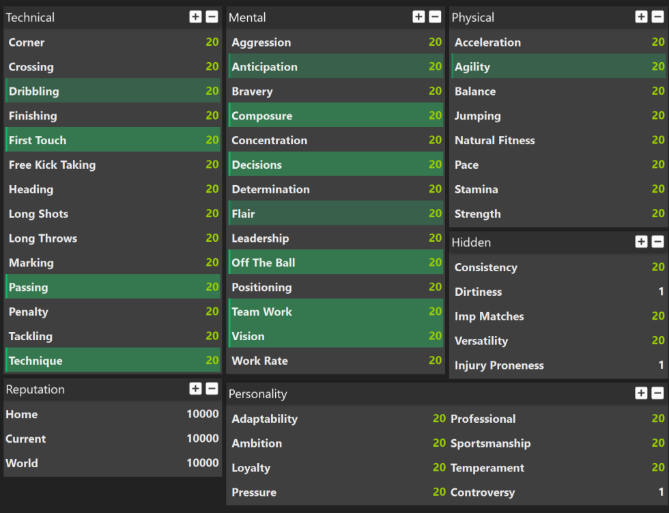Click the plus icon in Hidden header
Image resolution: width=669 pixels, height=513 pixels.
641,242
